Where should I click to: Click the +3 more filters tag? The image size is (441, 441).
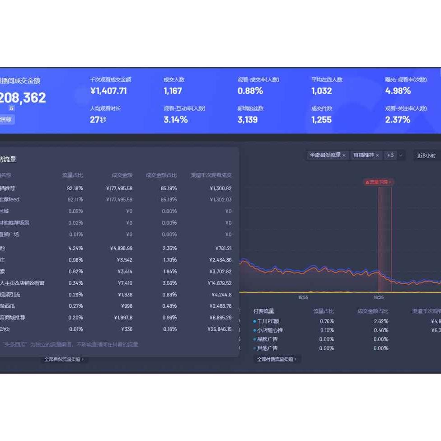click(389, 155)
